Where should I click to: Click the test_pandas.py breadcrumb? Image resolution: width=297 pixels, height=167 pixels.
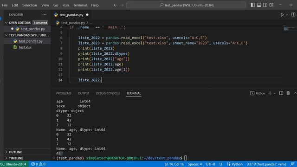(x=73, y=23)
